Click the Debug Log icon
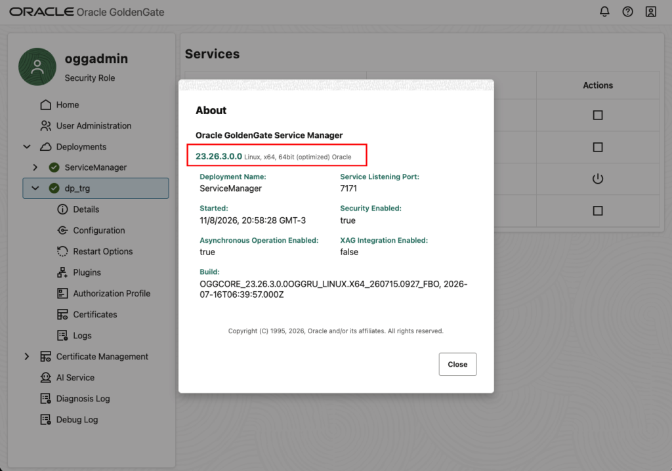The height and width of the screenshot is (471, 672). [45, 419]
